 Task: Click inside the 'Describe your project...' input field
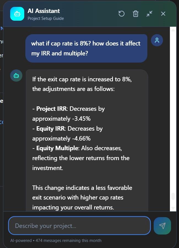coord(79,225)
